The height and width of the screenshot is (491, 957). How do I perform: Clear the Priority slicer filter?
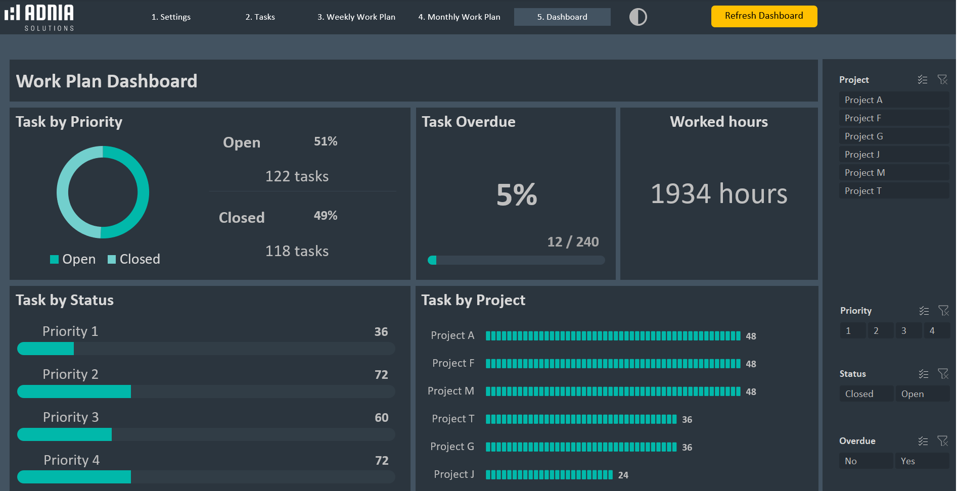943,311
